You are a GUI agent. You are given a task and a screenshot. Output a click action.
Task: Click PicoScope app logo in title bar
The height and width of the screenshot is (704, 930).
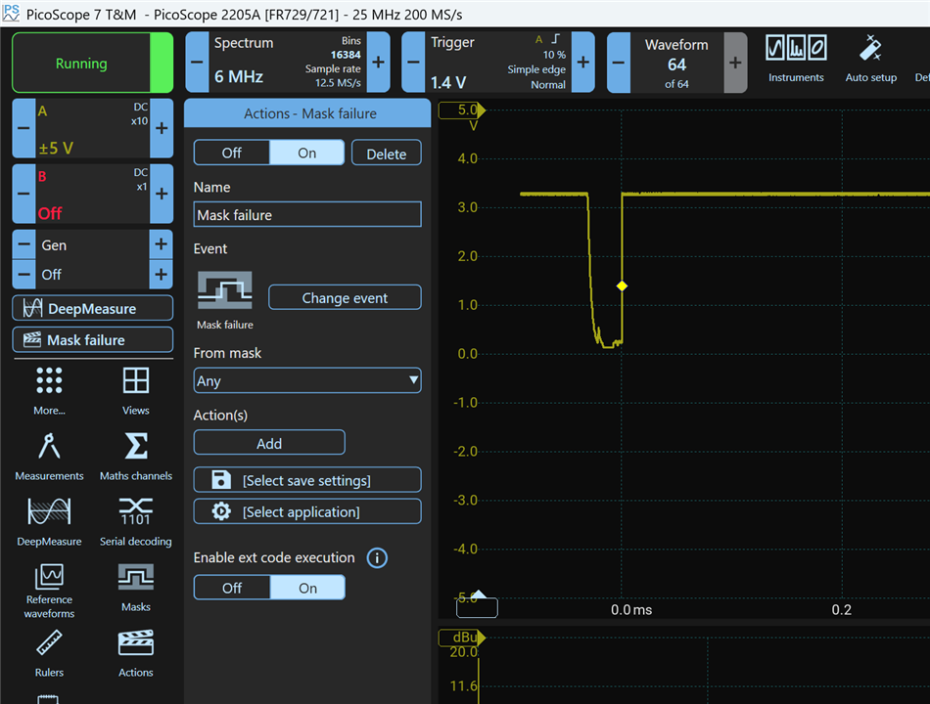coord(11,13)
